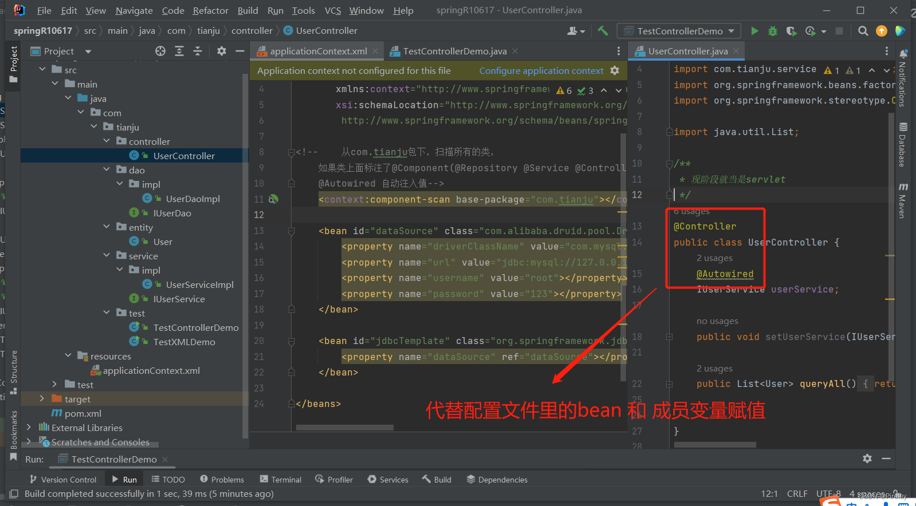The width and height of the screenshot is (916, 506).
Task: Click UserController editor horizontal scrollbar
Action: point(715,444)
